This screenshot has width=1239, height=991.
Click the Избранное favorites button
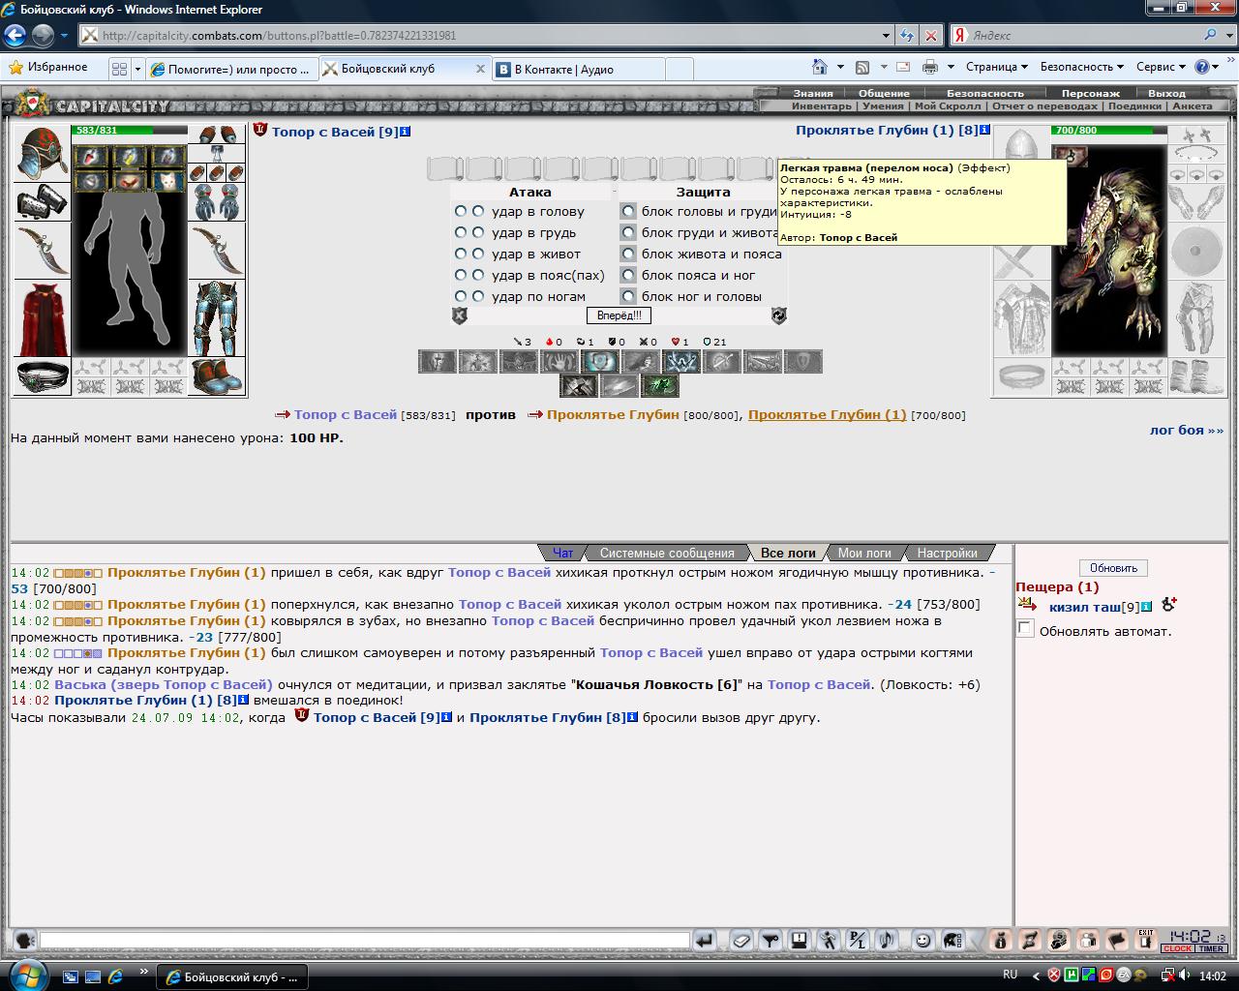[x=47, y=67]
